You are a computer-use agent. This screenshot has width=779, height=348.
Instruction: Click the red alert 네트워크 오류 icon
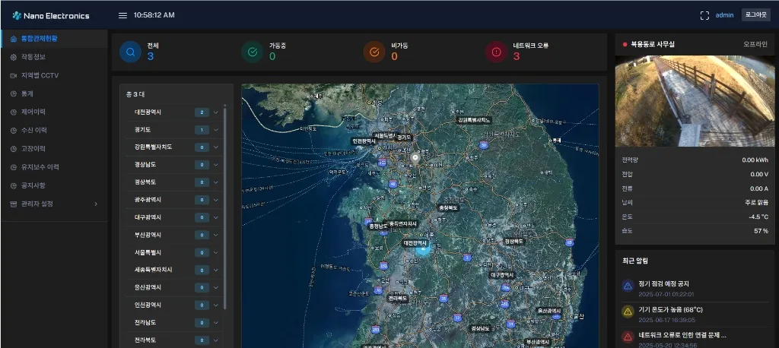496,52
